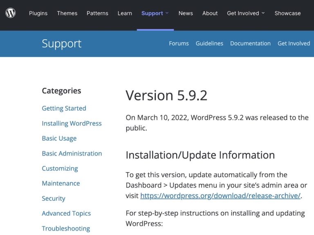The image size is (314, 235).
Task: Go to the Troubleshooting category
Action: pos(66,228)
